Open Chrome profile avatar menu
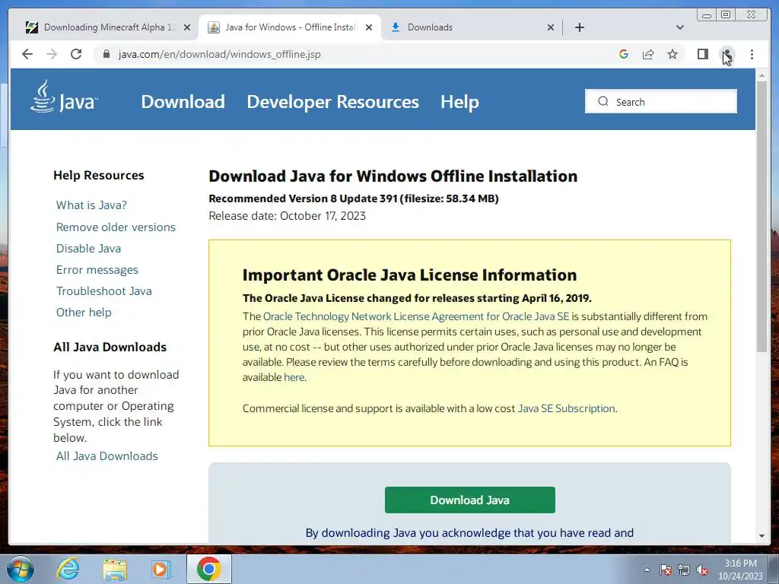779x584 pixels. 727,54
